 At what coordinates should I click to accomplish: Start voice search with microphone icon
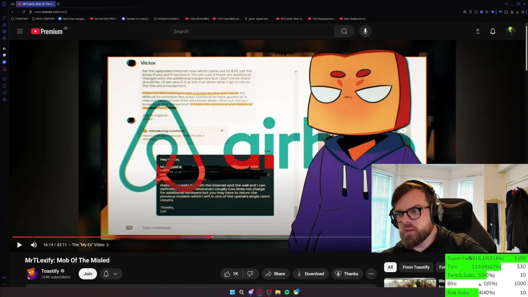point(365,31)
